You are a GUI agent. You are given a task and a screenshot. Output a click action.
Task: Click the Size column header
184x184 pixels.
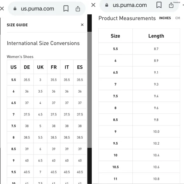point(115,36)
